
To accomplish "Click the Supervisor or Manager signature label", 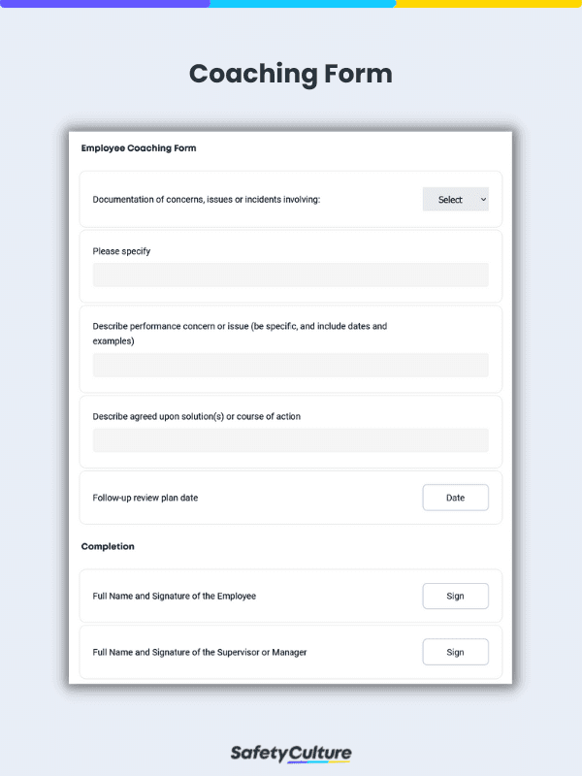I will [200, 652].
